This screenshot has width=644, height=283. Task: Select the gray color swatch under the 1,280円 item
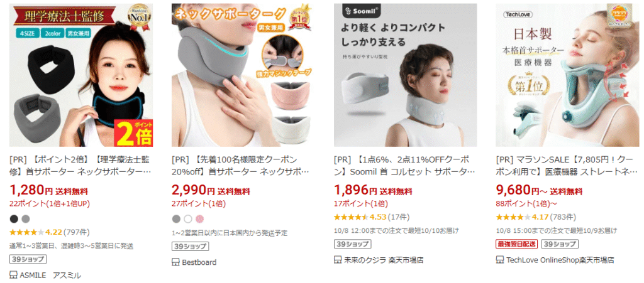point(26,218)
